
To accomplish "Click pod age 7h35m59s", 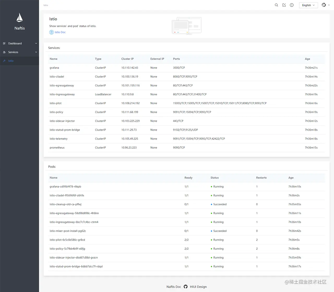I will (295, 257).
